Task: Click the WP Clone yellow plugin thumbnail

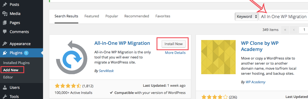Action: coord(218,57)
